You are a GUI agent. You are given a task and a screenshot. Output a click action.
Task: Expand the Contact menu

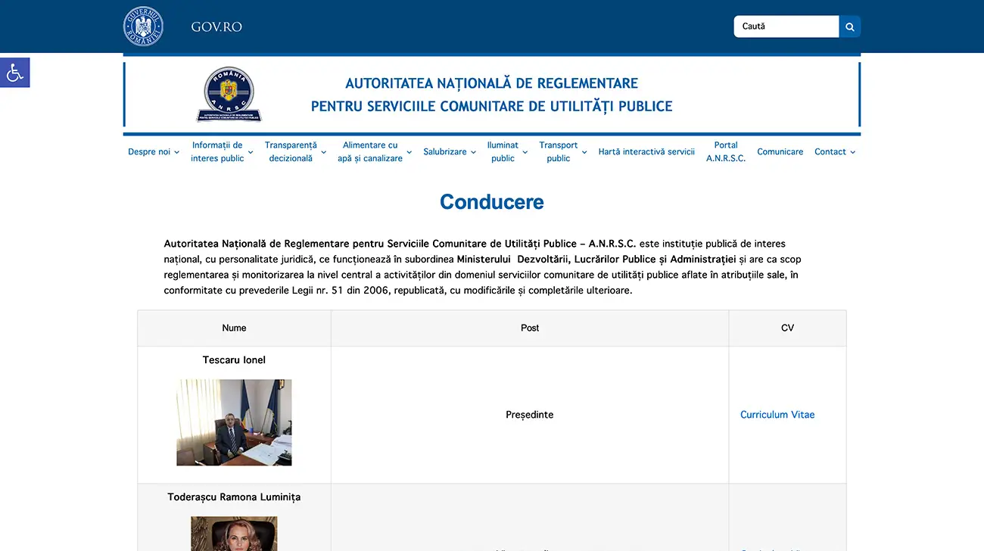(x=834, y=152)
